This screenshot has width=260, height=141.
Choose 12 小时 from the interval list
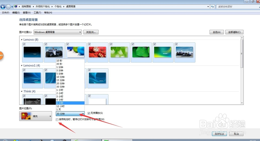point(70,106)
